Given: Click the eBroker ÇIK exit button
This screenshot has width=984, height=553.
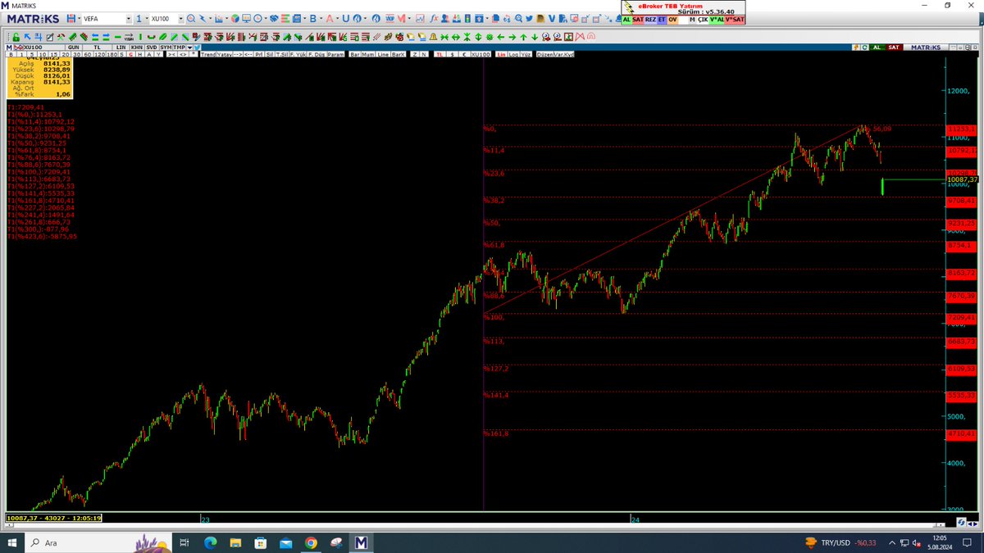Looking at the screenshot, I should tap(702, 19).
